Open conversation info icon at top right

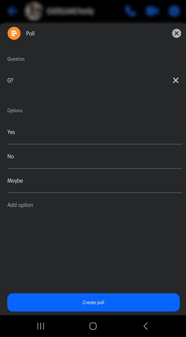click(174, 11)
